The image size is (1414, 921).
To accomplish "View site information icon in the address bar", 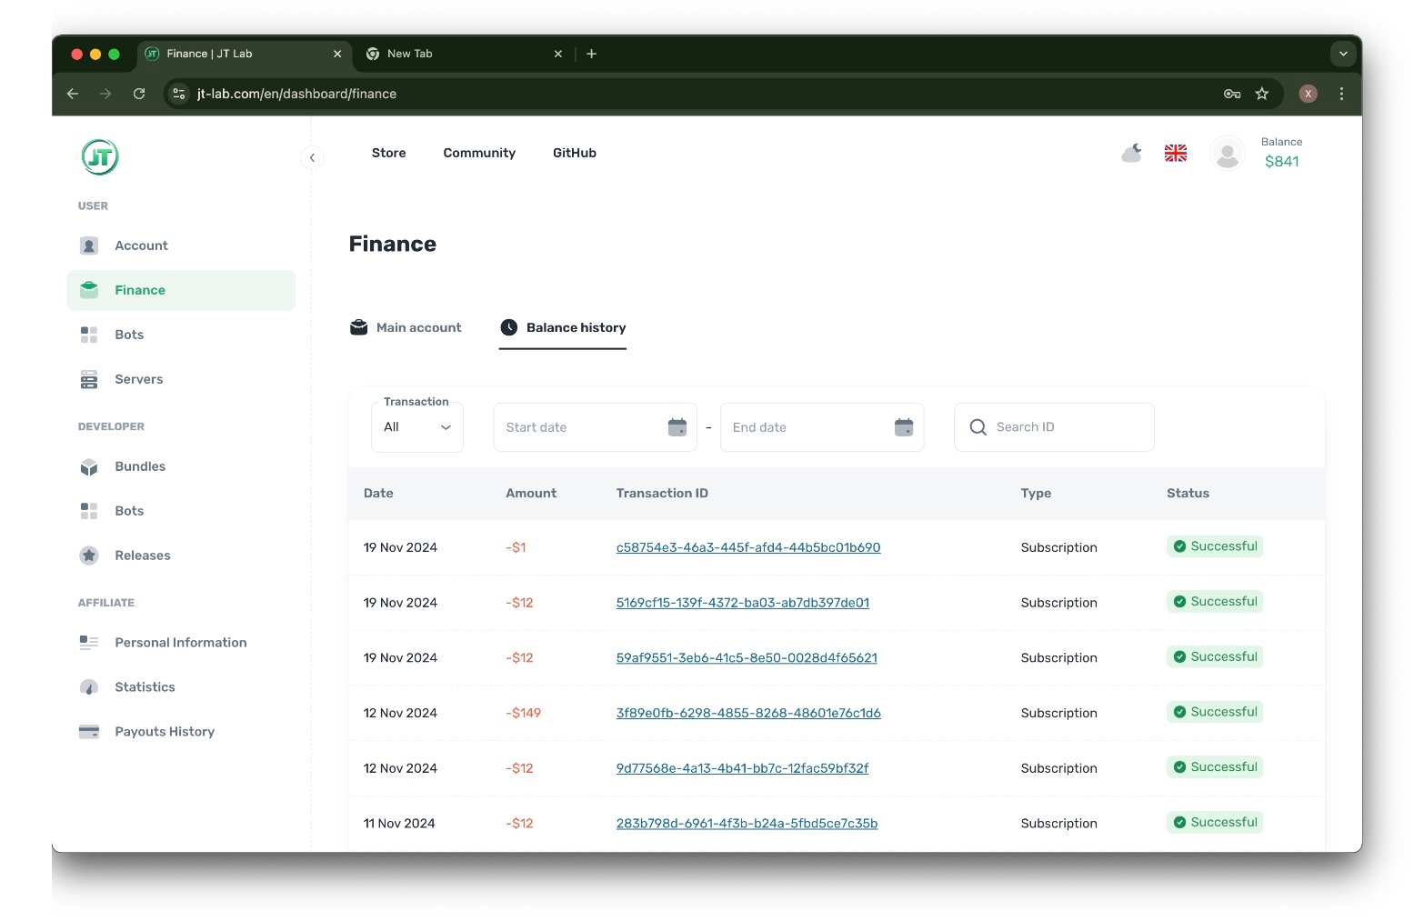I will (179, 94).
